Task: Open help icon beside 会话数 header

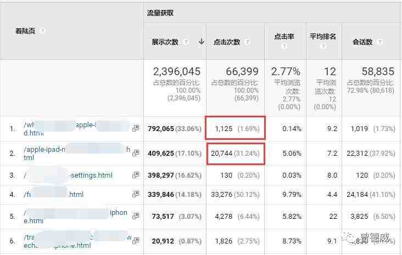Action: (x=380, y=42)
